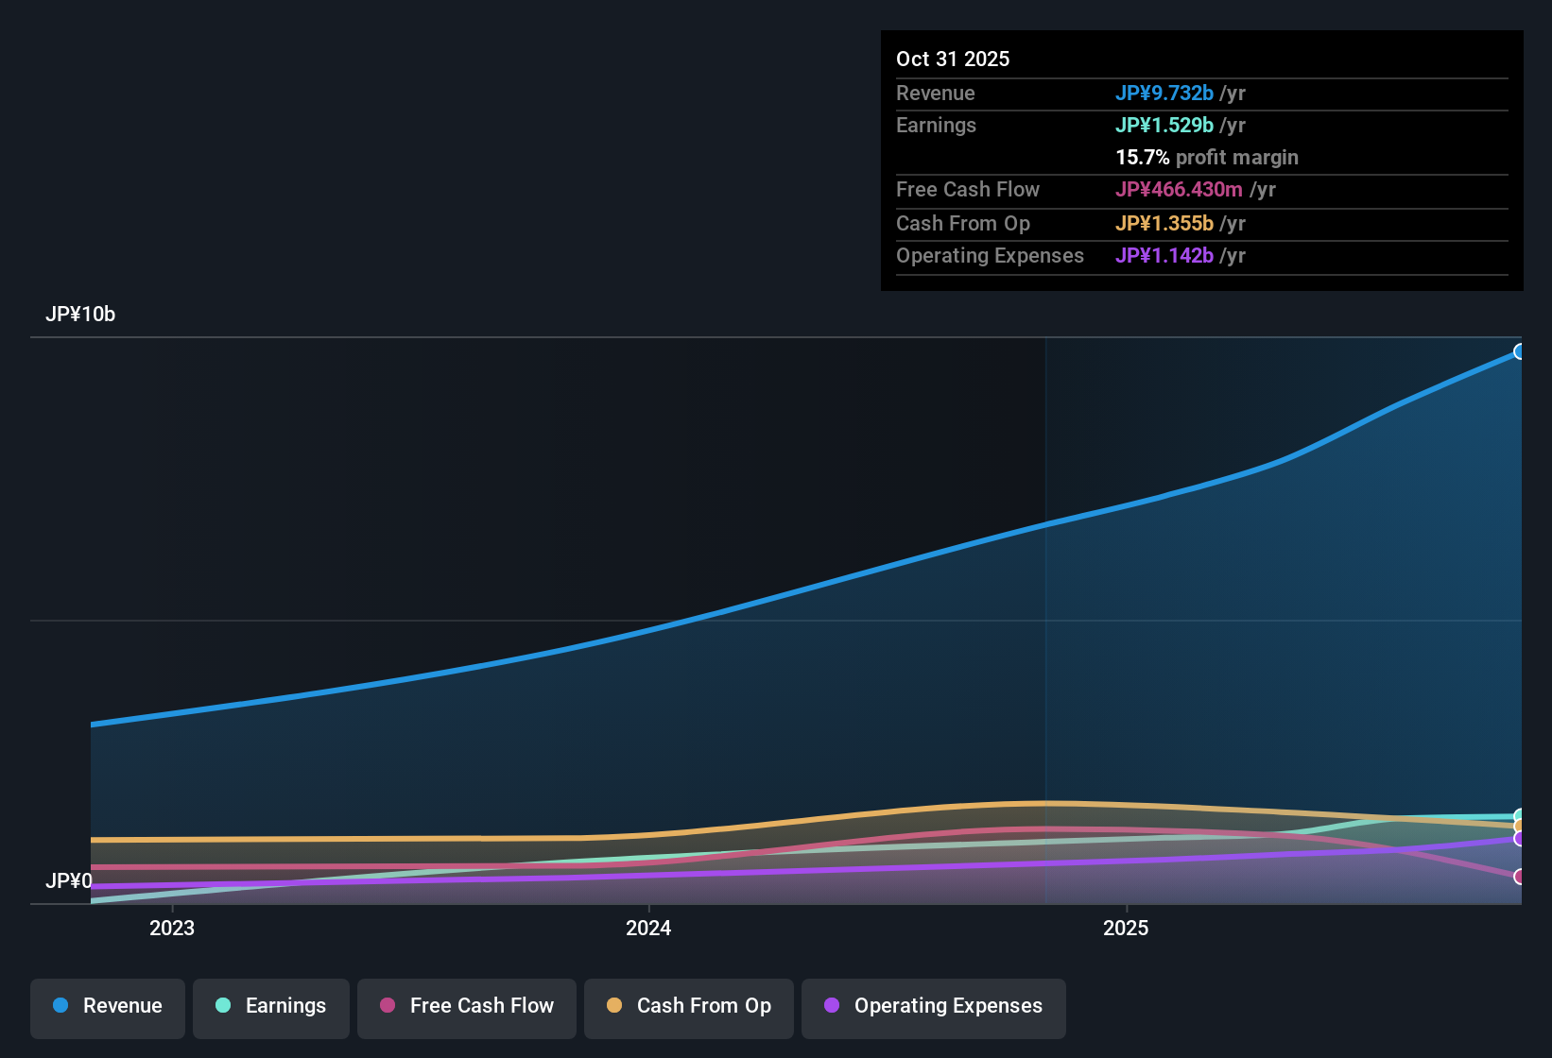Click the JP¥10b gridline label
Screen dimensions: 1552x1058
(81, 314)
